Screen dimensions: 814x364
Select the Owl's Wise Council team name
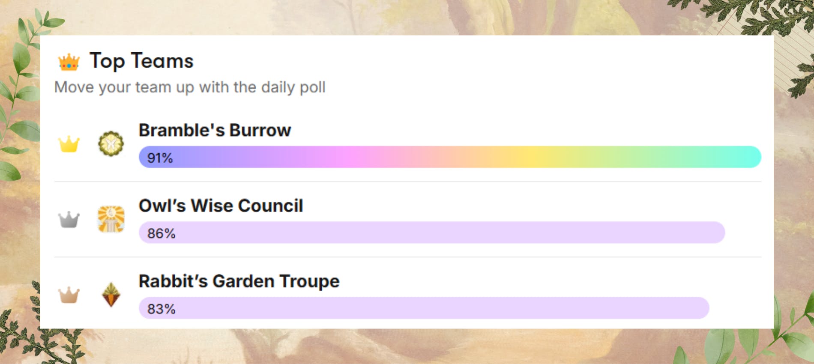(x=221, y=206)
